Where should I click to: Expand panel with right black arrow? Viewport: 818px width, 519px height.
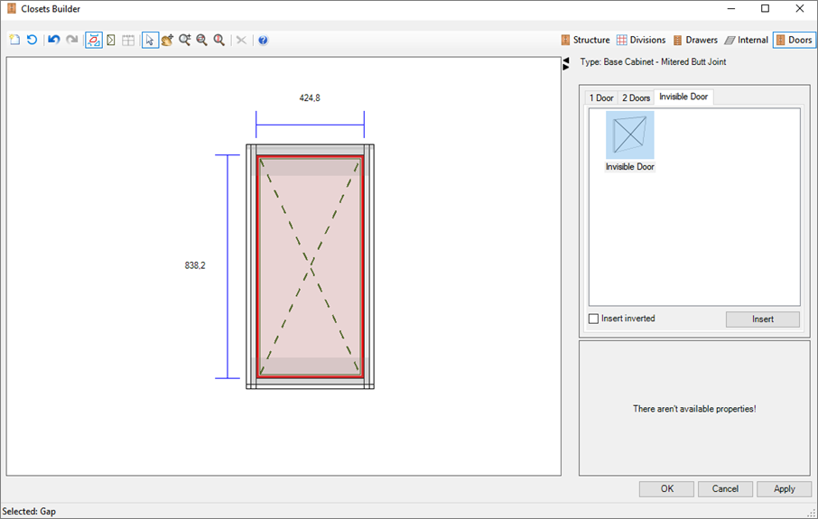565,68
